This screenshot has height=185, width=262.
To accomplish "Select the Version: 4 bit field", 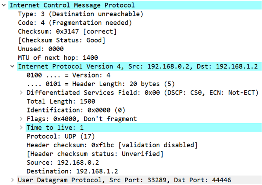I will tap(68, 75).
